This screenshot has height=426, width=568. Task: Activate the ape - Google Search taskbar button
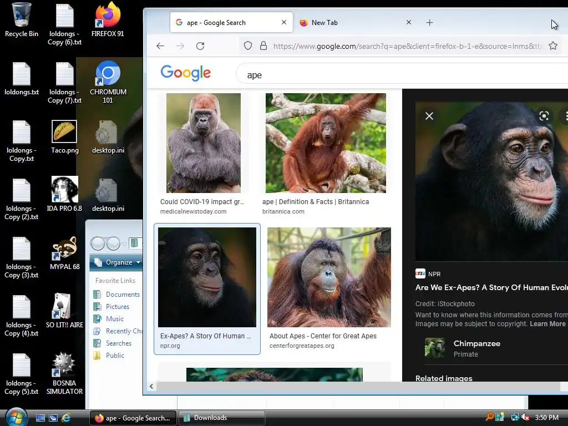(x=133, y=418)
